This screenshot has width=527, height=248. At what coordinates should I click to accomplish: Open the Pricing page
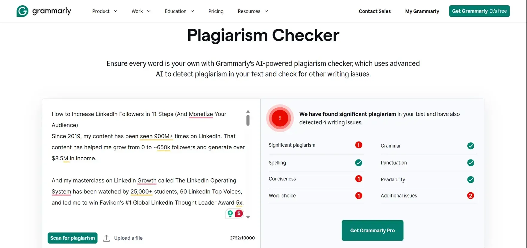point(216,11)
